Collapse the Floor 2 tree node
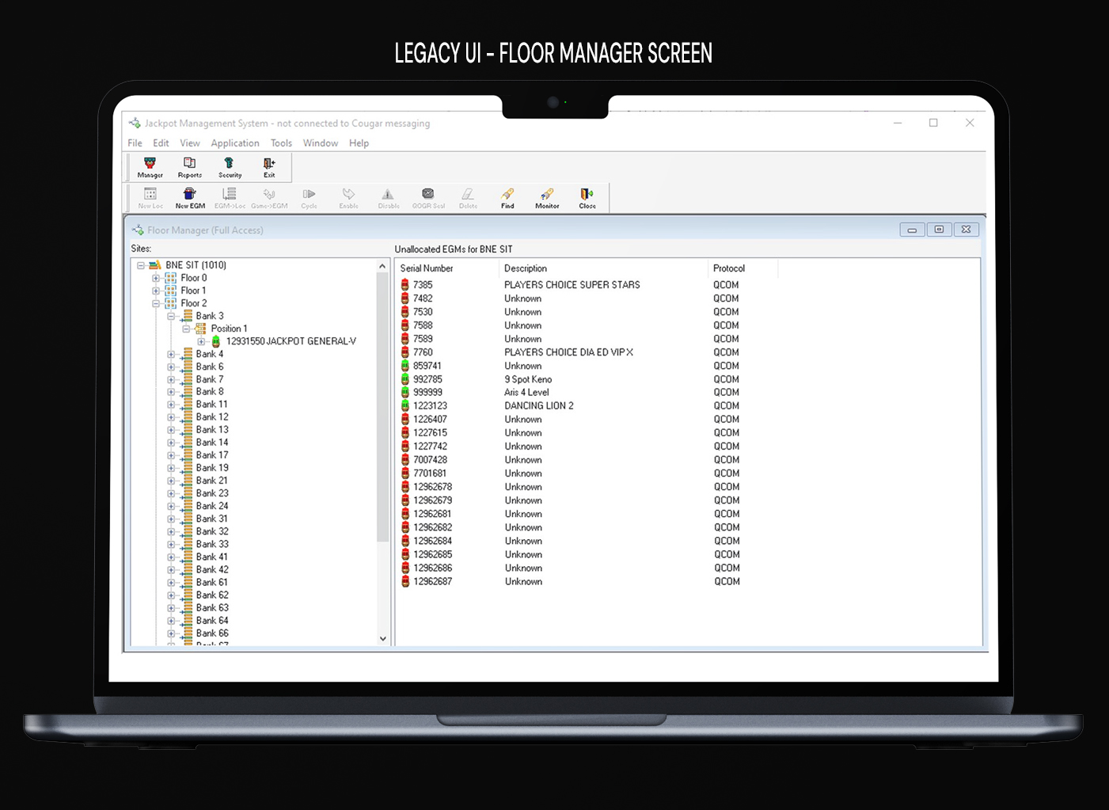This screenshot has width=1109, height=810. [x=156, y=303]
